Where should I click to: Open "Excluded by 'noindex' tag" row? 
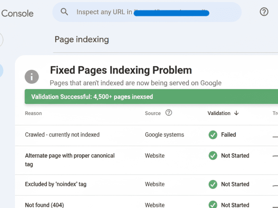146,185
